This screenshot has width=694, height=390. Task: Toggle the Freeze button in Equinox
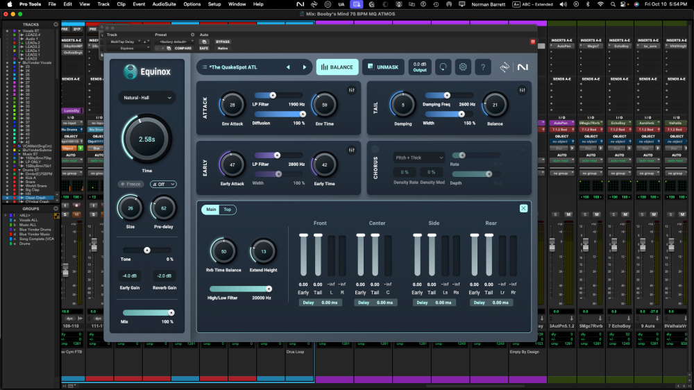coord(130,184)
